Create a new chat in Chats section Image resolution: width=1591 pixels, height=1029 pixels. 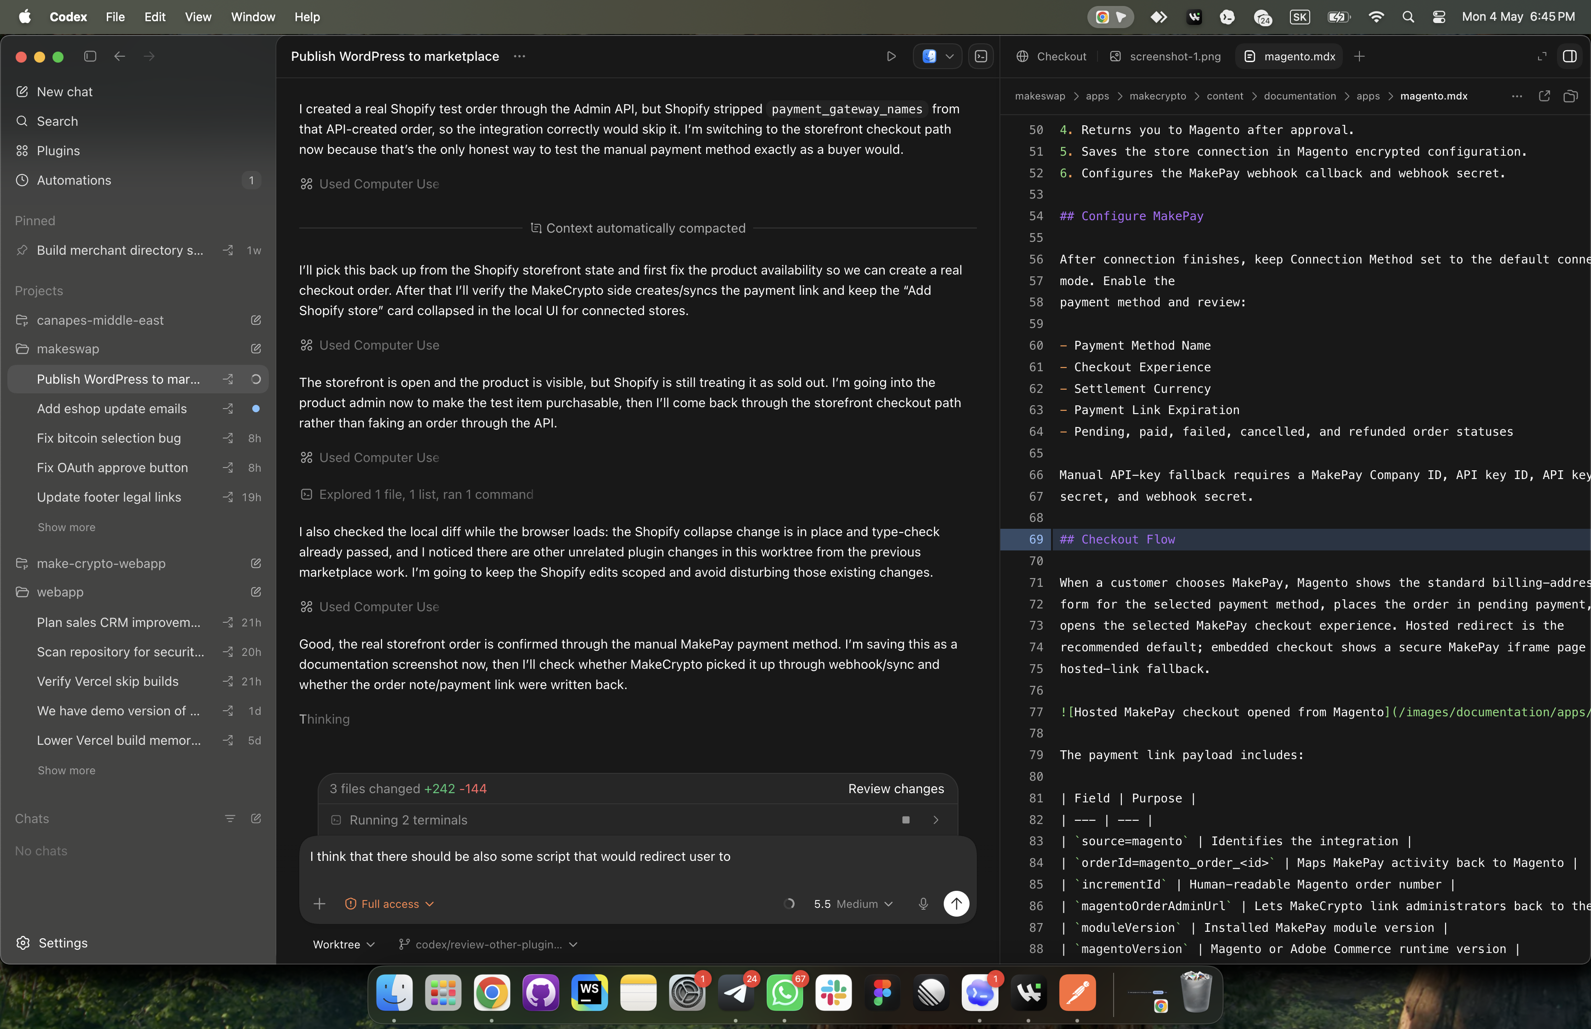point(255,819)
